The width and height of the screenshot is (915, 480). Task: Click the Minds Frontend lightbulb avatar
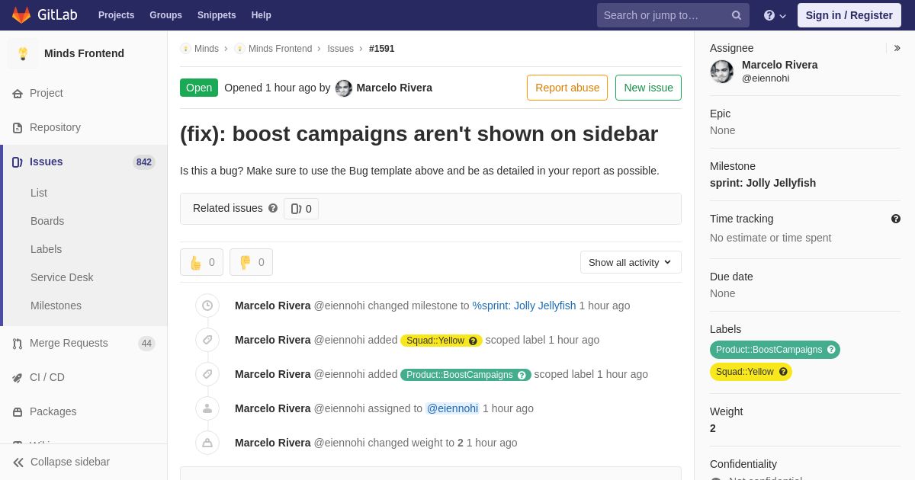23,53
